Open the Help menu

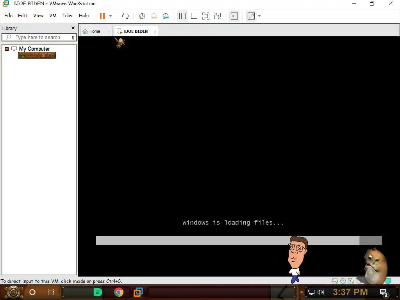84,16
